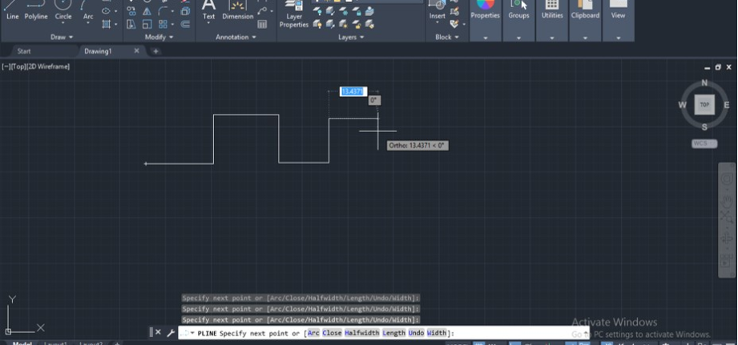Open the Properties panel button
Image resolution: width=738 pixels, height=345 pixels.
(486, 18)
